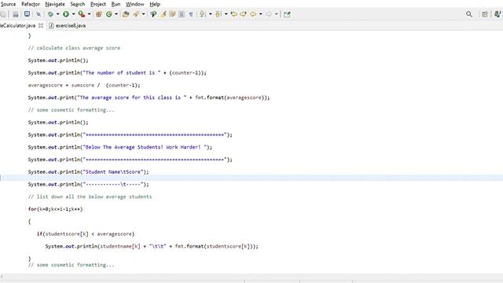Click the comment "// list down all the below average students"
503x283 pixels.
point(90,197)
